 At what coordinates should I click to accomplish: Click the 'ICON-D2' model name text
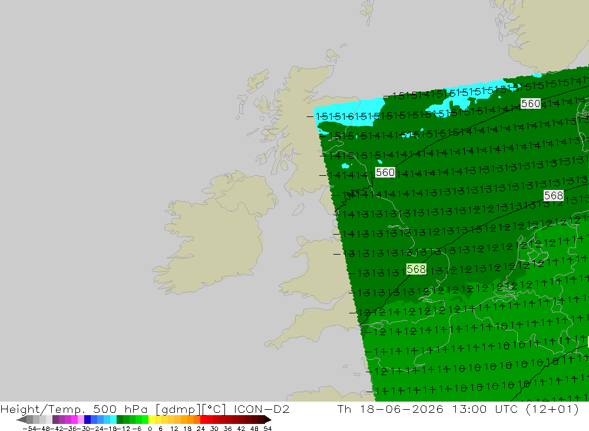tap(262, 409)
